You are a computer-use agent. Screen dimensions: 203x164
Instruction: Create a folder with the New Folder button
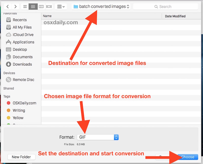pos(21,157)
